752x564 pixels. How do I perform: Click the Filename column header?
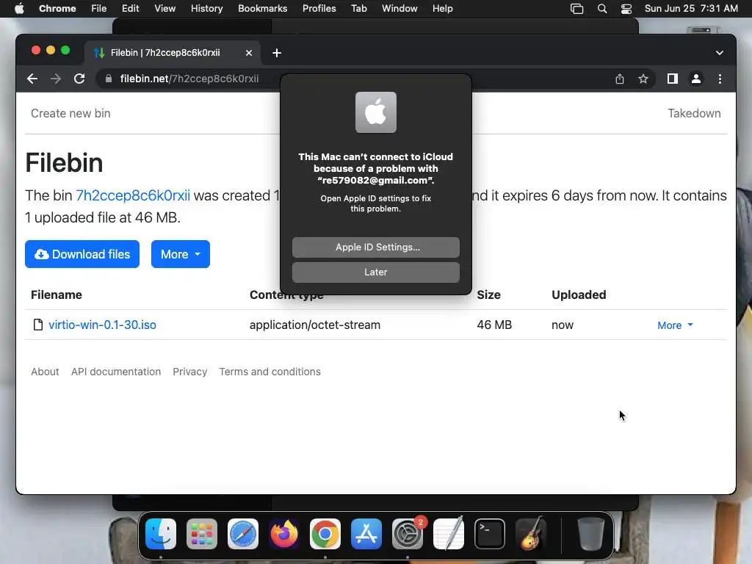click(x=56, y=294)
